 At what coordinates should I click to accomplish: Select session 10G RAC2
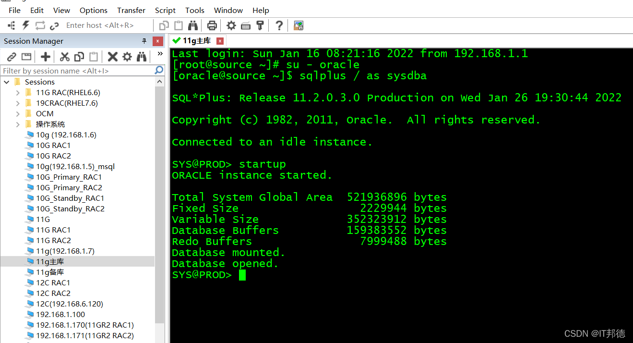pos(53,156)
